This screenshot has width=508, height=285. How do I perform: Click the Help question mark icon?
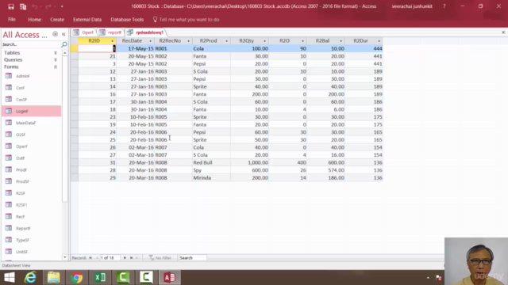444,6
